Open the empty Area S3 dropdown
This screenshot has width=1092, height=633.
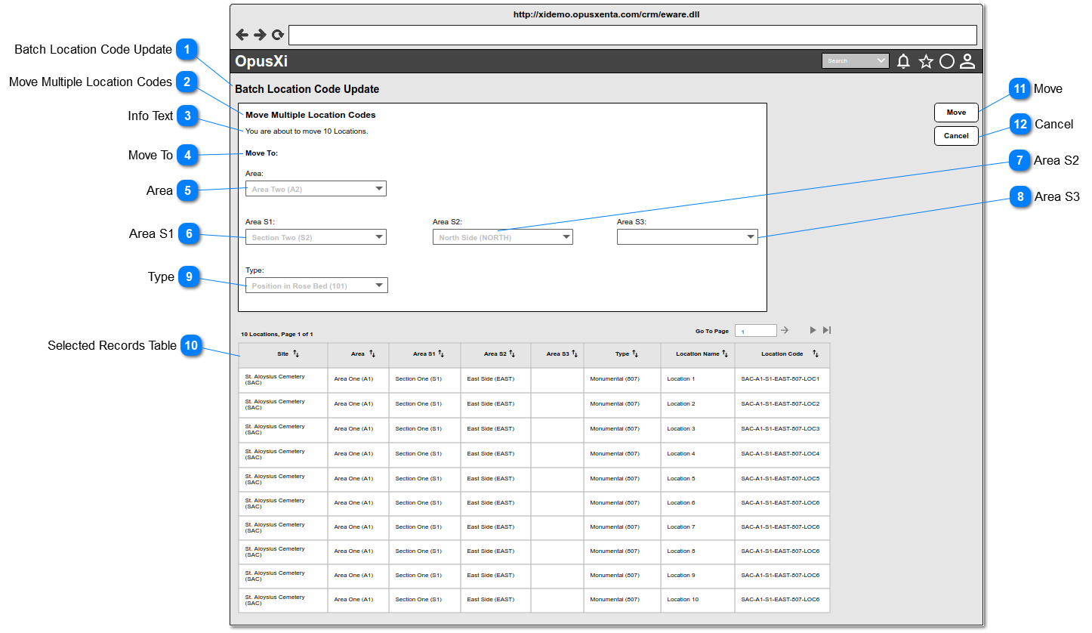pos(687,237)
